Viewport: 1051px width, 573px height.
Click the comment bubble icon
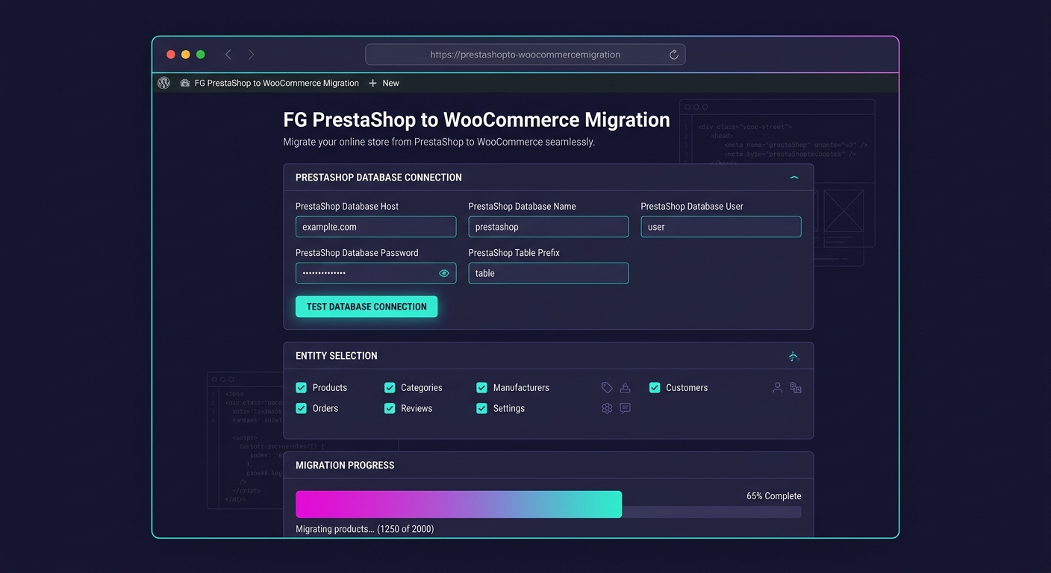pos(626,408)
